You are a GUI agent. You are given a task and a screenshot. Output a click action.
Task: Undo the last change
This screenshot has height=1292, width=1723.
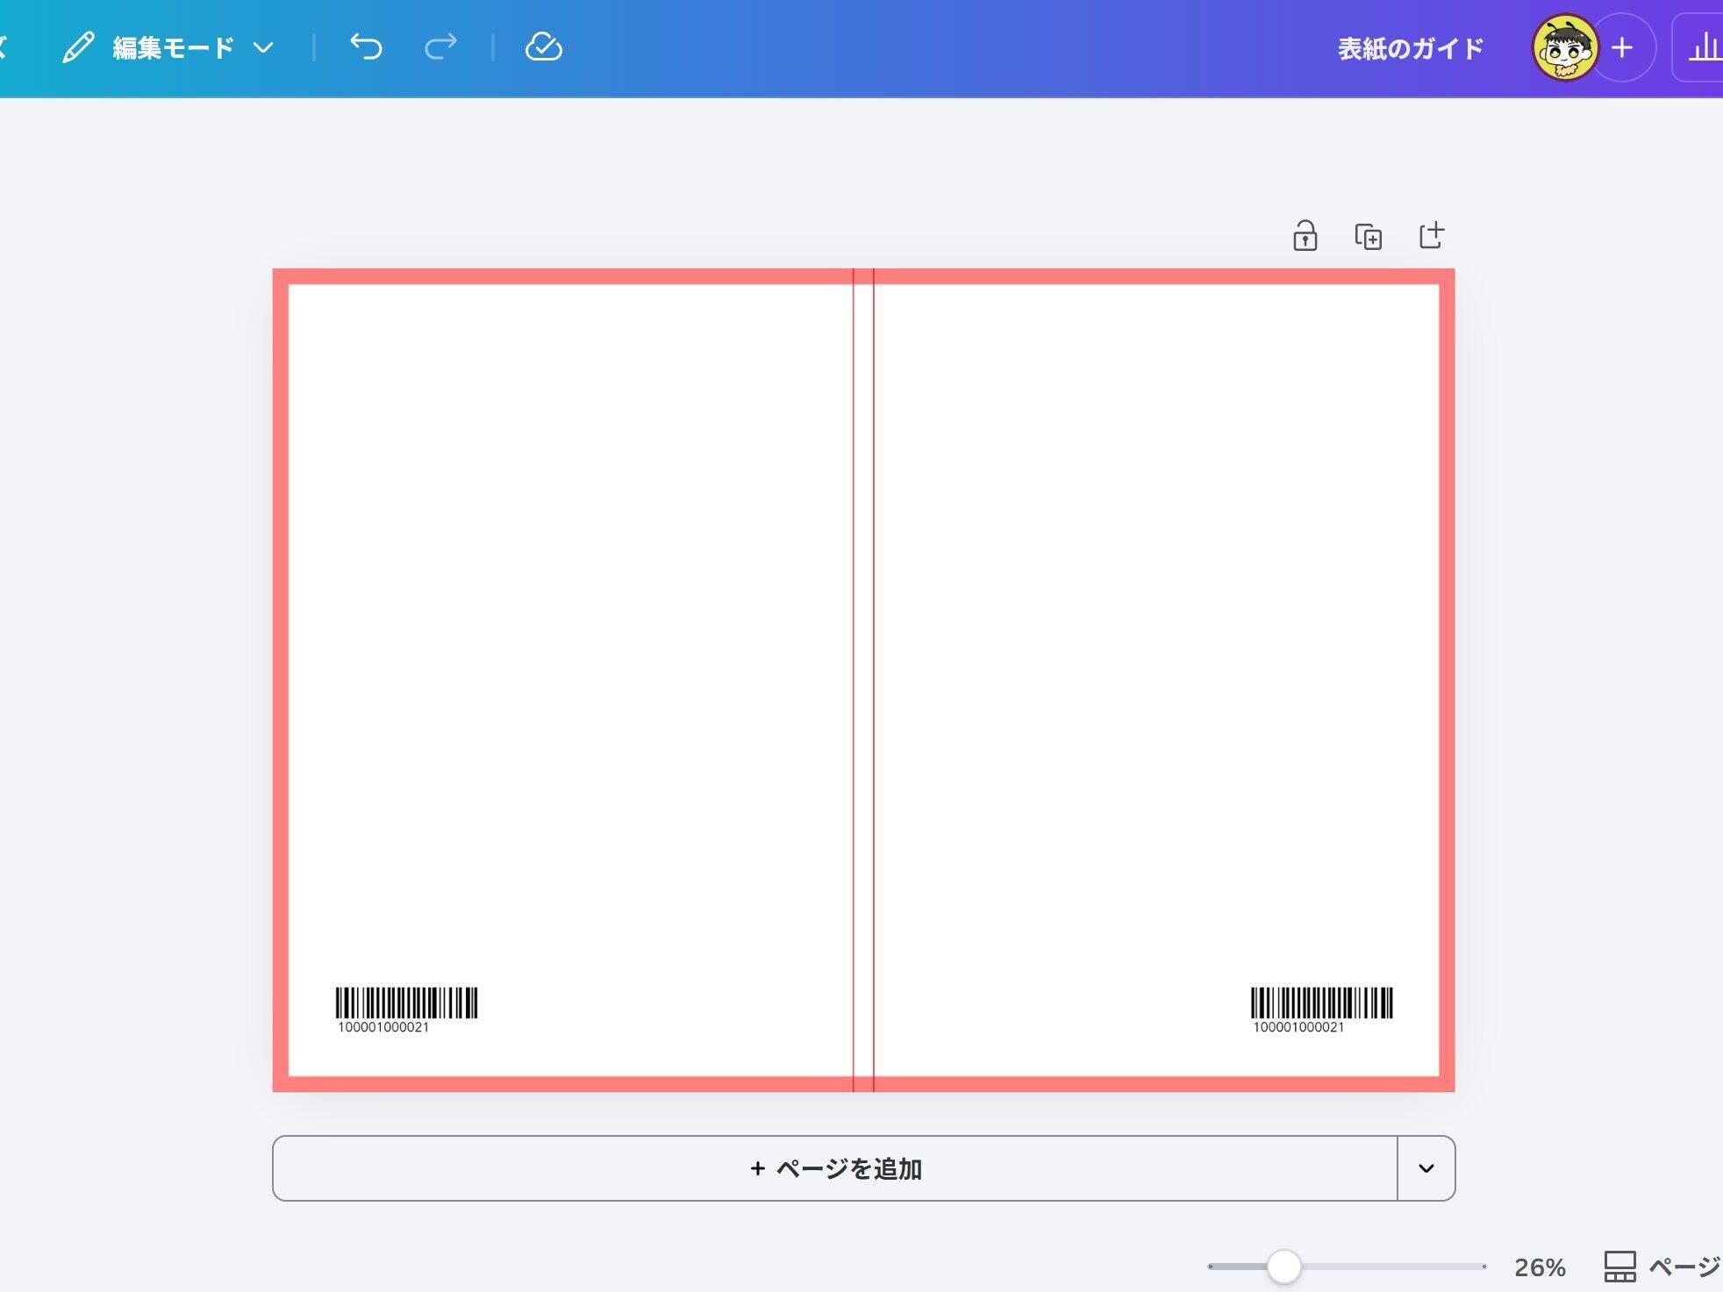click(366, 47)
